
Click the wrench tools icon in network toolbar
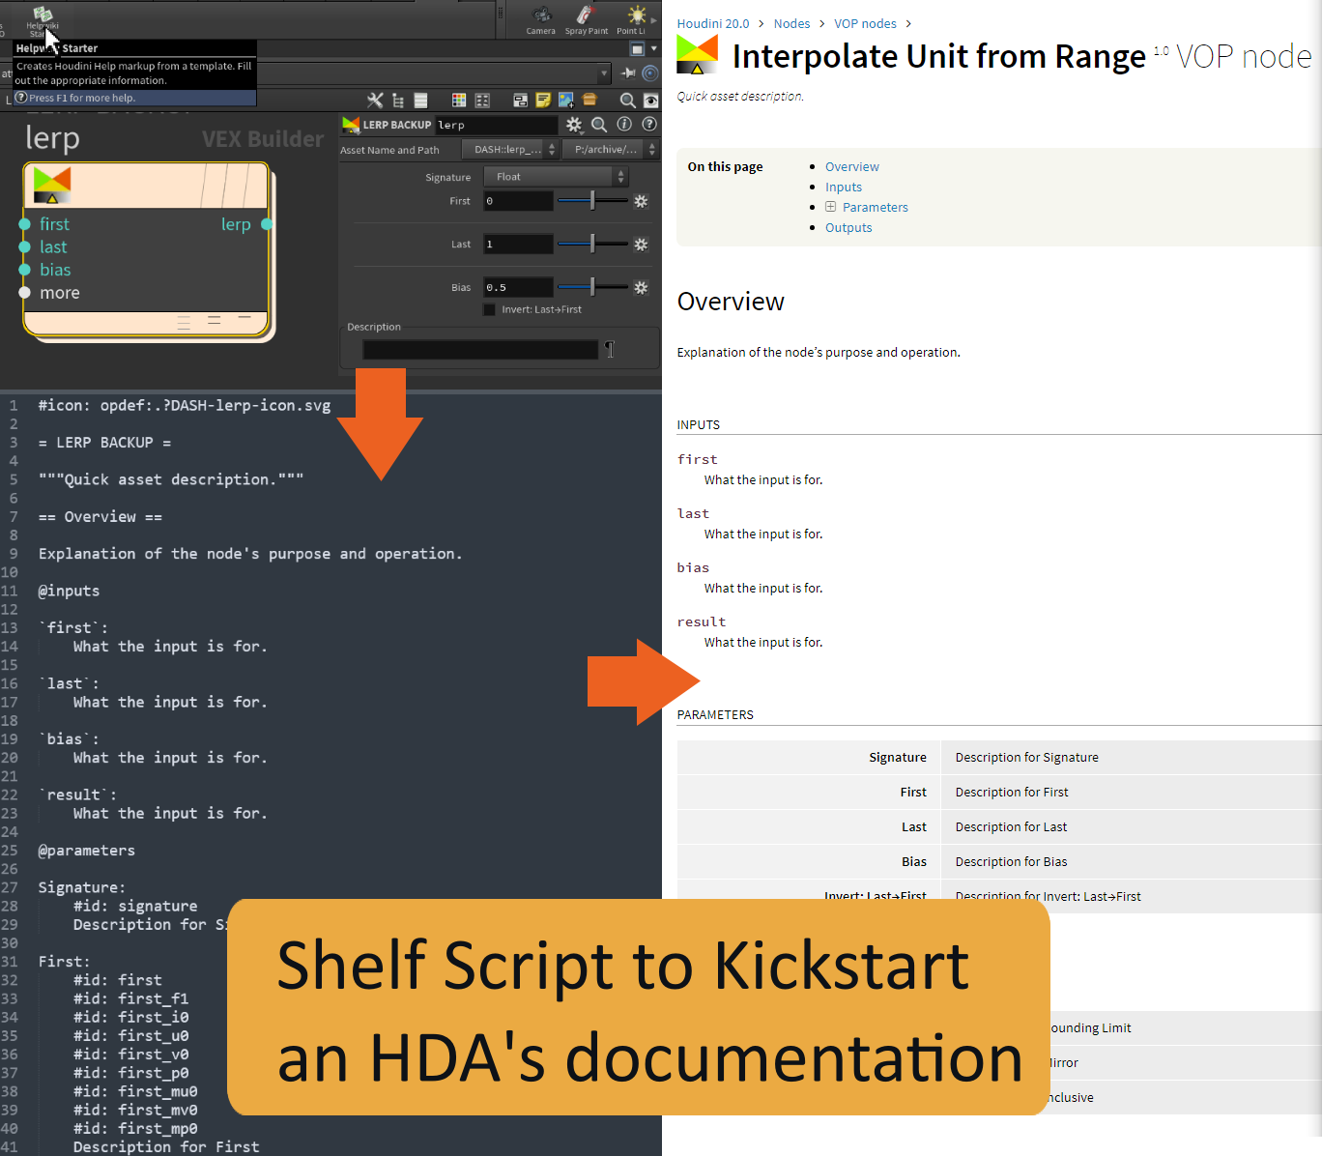pos(375,100)
